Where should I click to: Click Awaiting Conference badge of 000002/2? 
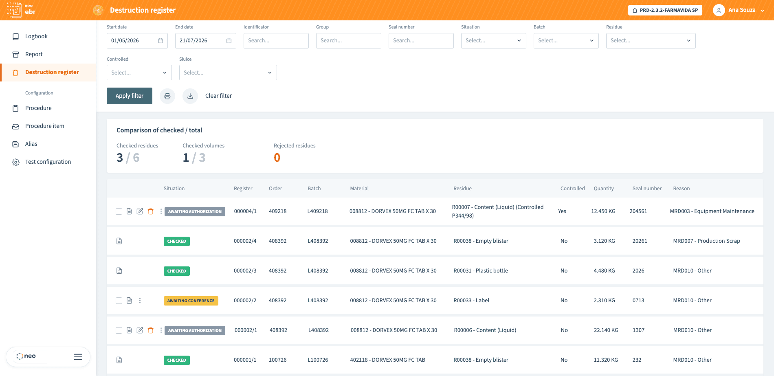191,301
